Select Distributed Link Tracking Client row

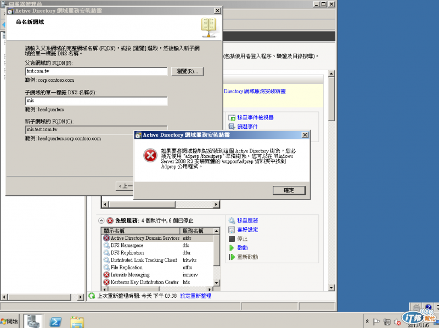157,260
